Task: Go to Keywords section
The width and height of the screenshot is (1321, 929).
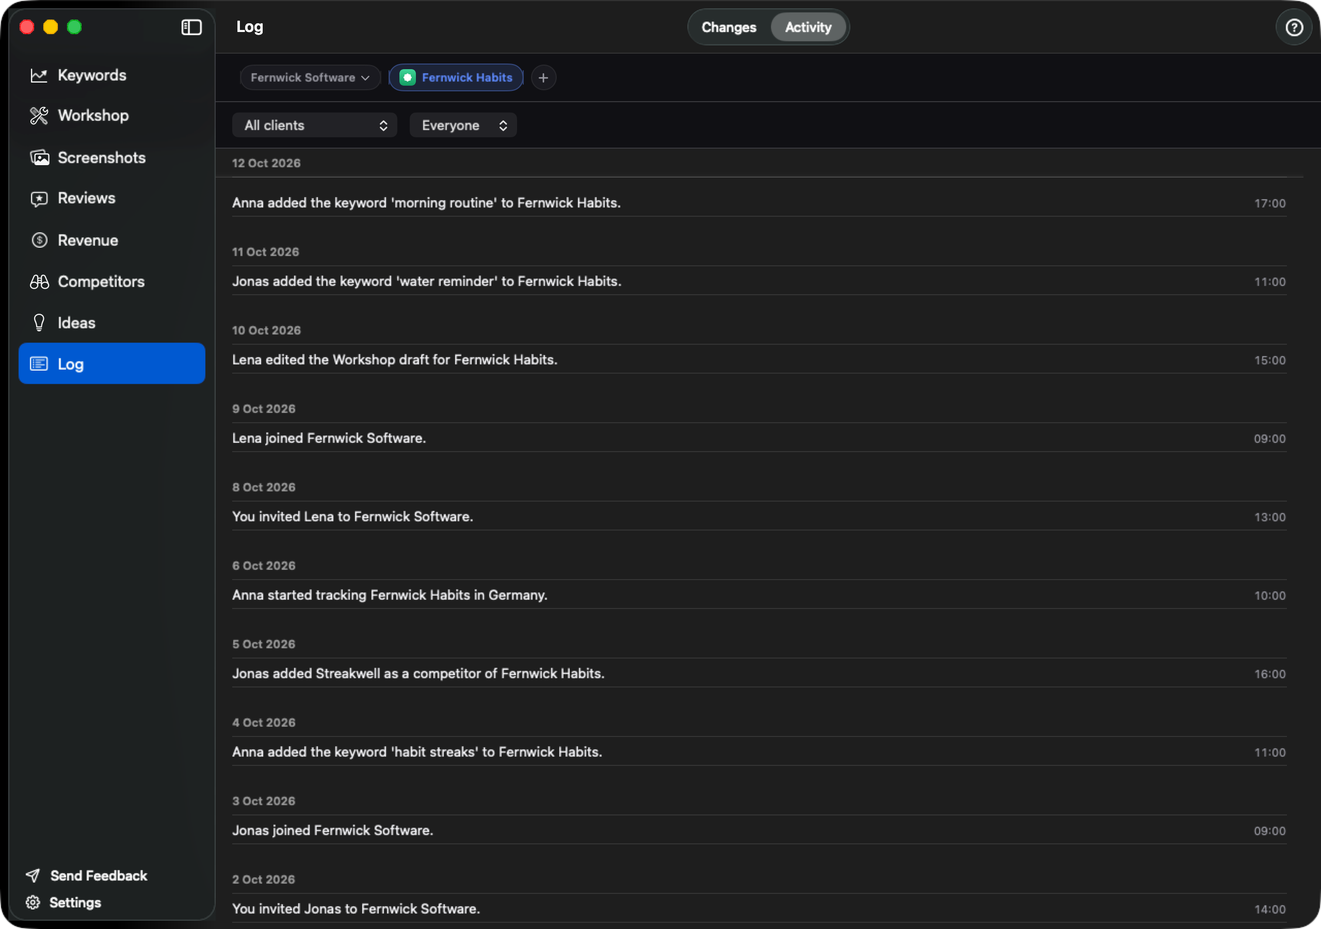Action: [111, 75]
